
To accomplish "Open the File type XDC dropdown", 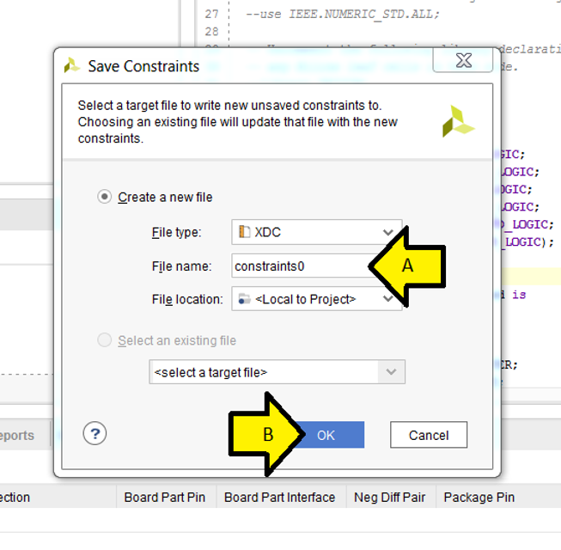I will tap(317, 232).
